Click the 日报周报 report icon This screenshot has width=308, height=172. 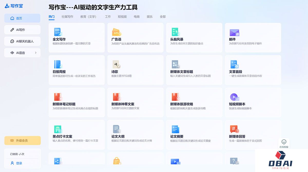point(58,64)
